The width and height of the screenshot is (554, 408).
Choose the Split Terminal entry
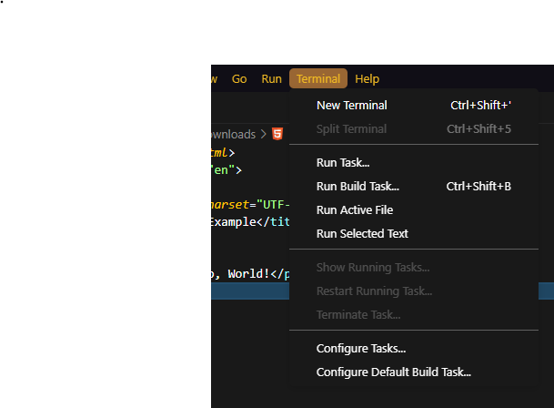pyautogui.click(x=351, y=129)
